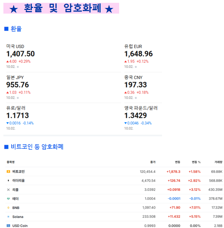This screenshot has height=228, width=224.
Task: Click the red up arrow under USD rate
Action: click(8, 61)
